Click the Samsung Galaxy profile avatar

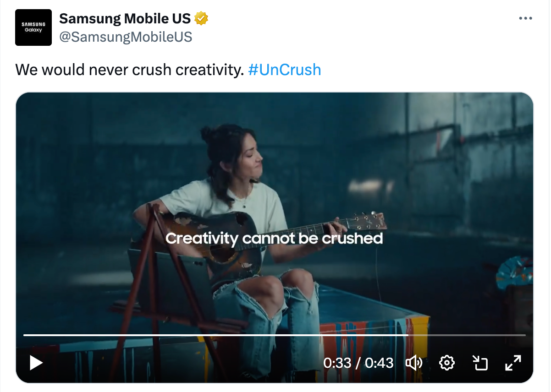[x=33, y=27]
